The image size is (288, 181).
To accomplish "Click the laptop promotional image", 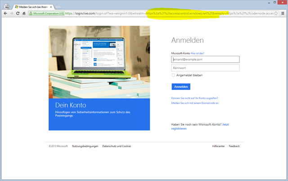I will point(99,62).
